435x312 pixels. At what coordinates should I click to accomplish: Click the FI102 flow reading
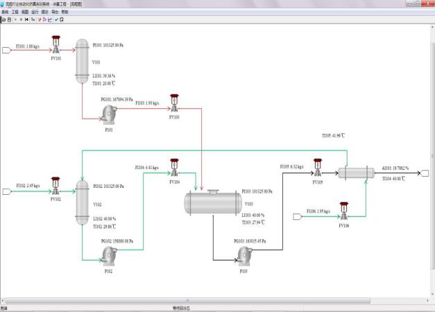(28, 186)
